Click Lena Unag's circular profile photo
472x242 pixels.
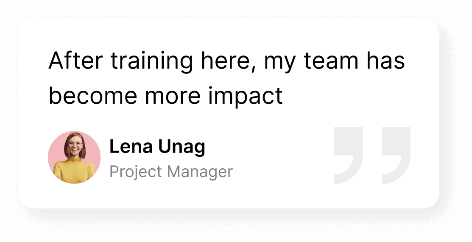74,157
